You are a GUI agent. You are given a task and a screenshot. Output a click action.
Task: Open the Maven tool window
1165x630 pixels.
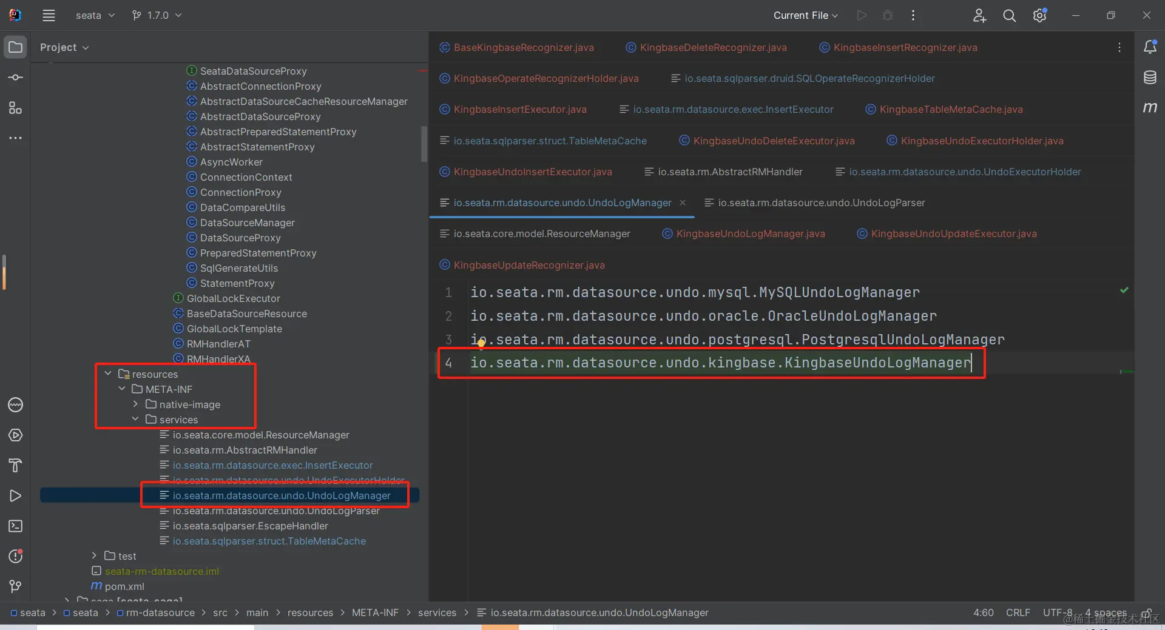tap(1150, 108)
